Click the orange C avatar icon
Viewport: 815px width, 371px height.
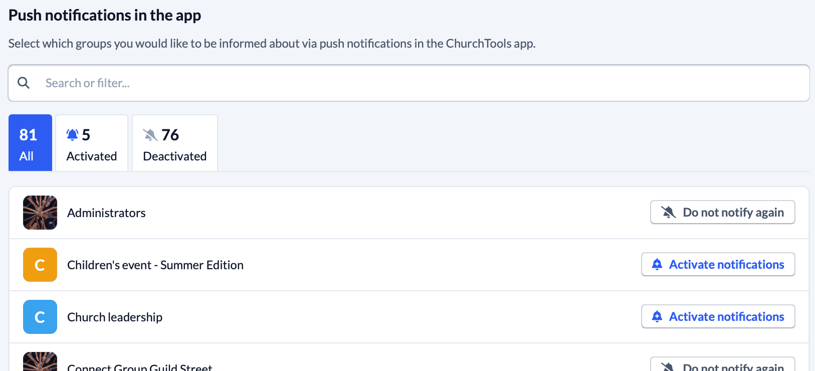click(40, 265)
